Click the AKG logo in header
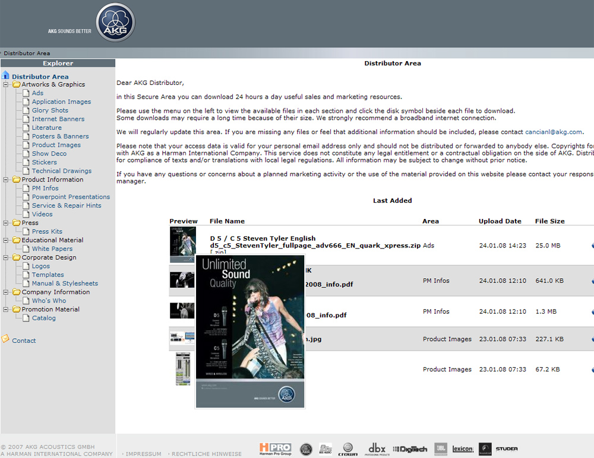Screen dimensions: 594x458 point(116,23)
